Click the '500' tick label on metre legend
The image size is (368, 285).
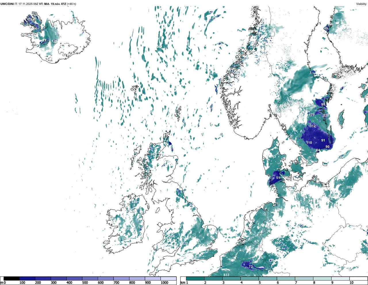pyautogui.click(x=85, y=283)
